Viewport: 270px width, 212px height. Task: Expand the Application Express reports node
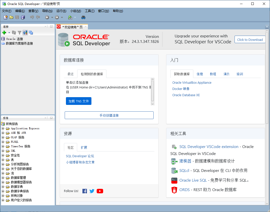pos(3,128)
